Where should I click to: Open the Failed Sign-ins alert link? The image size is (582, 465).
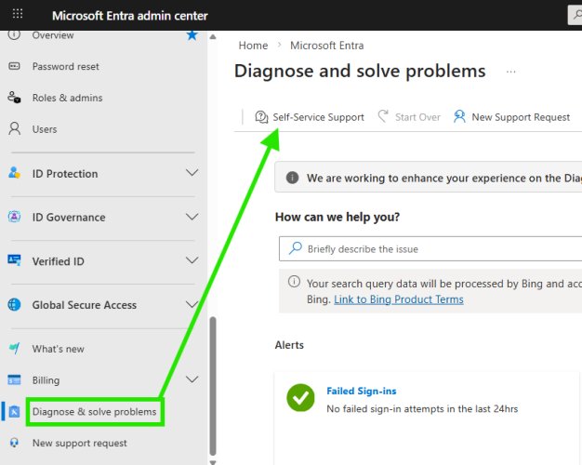point(361,391)
